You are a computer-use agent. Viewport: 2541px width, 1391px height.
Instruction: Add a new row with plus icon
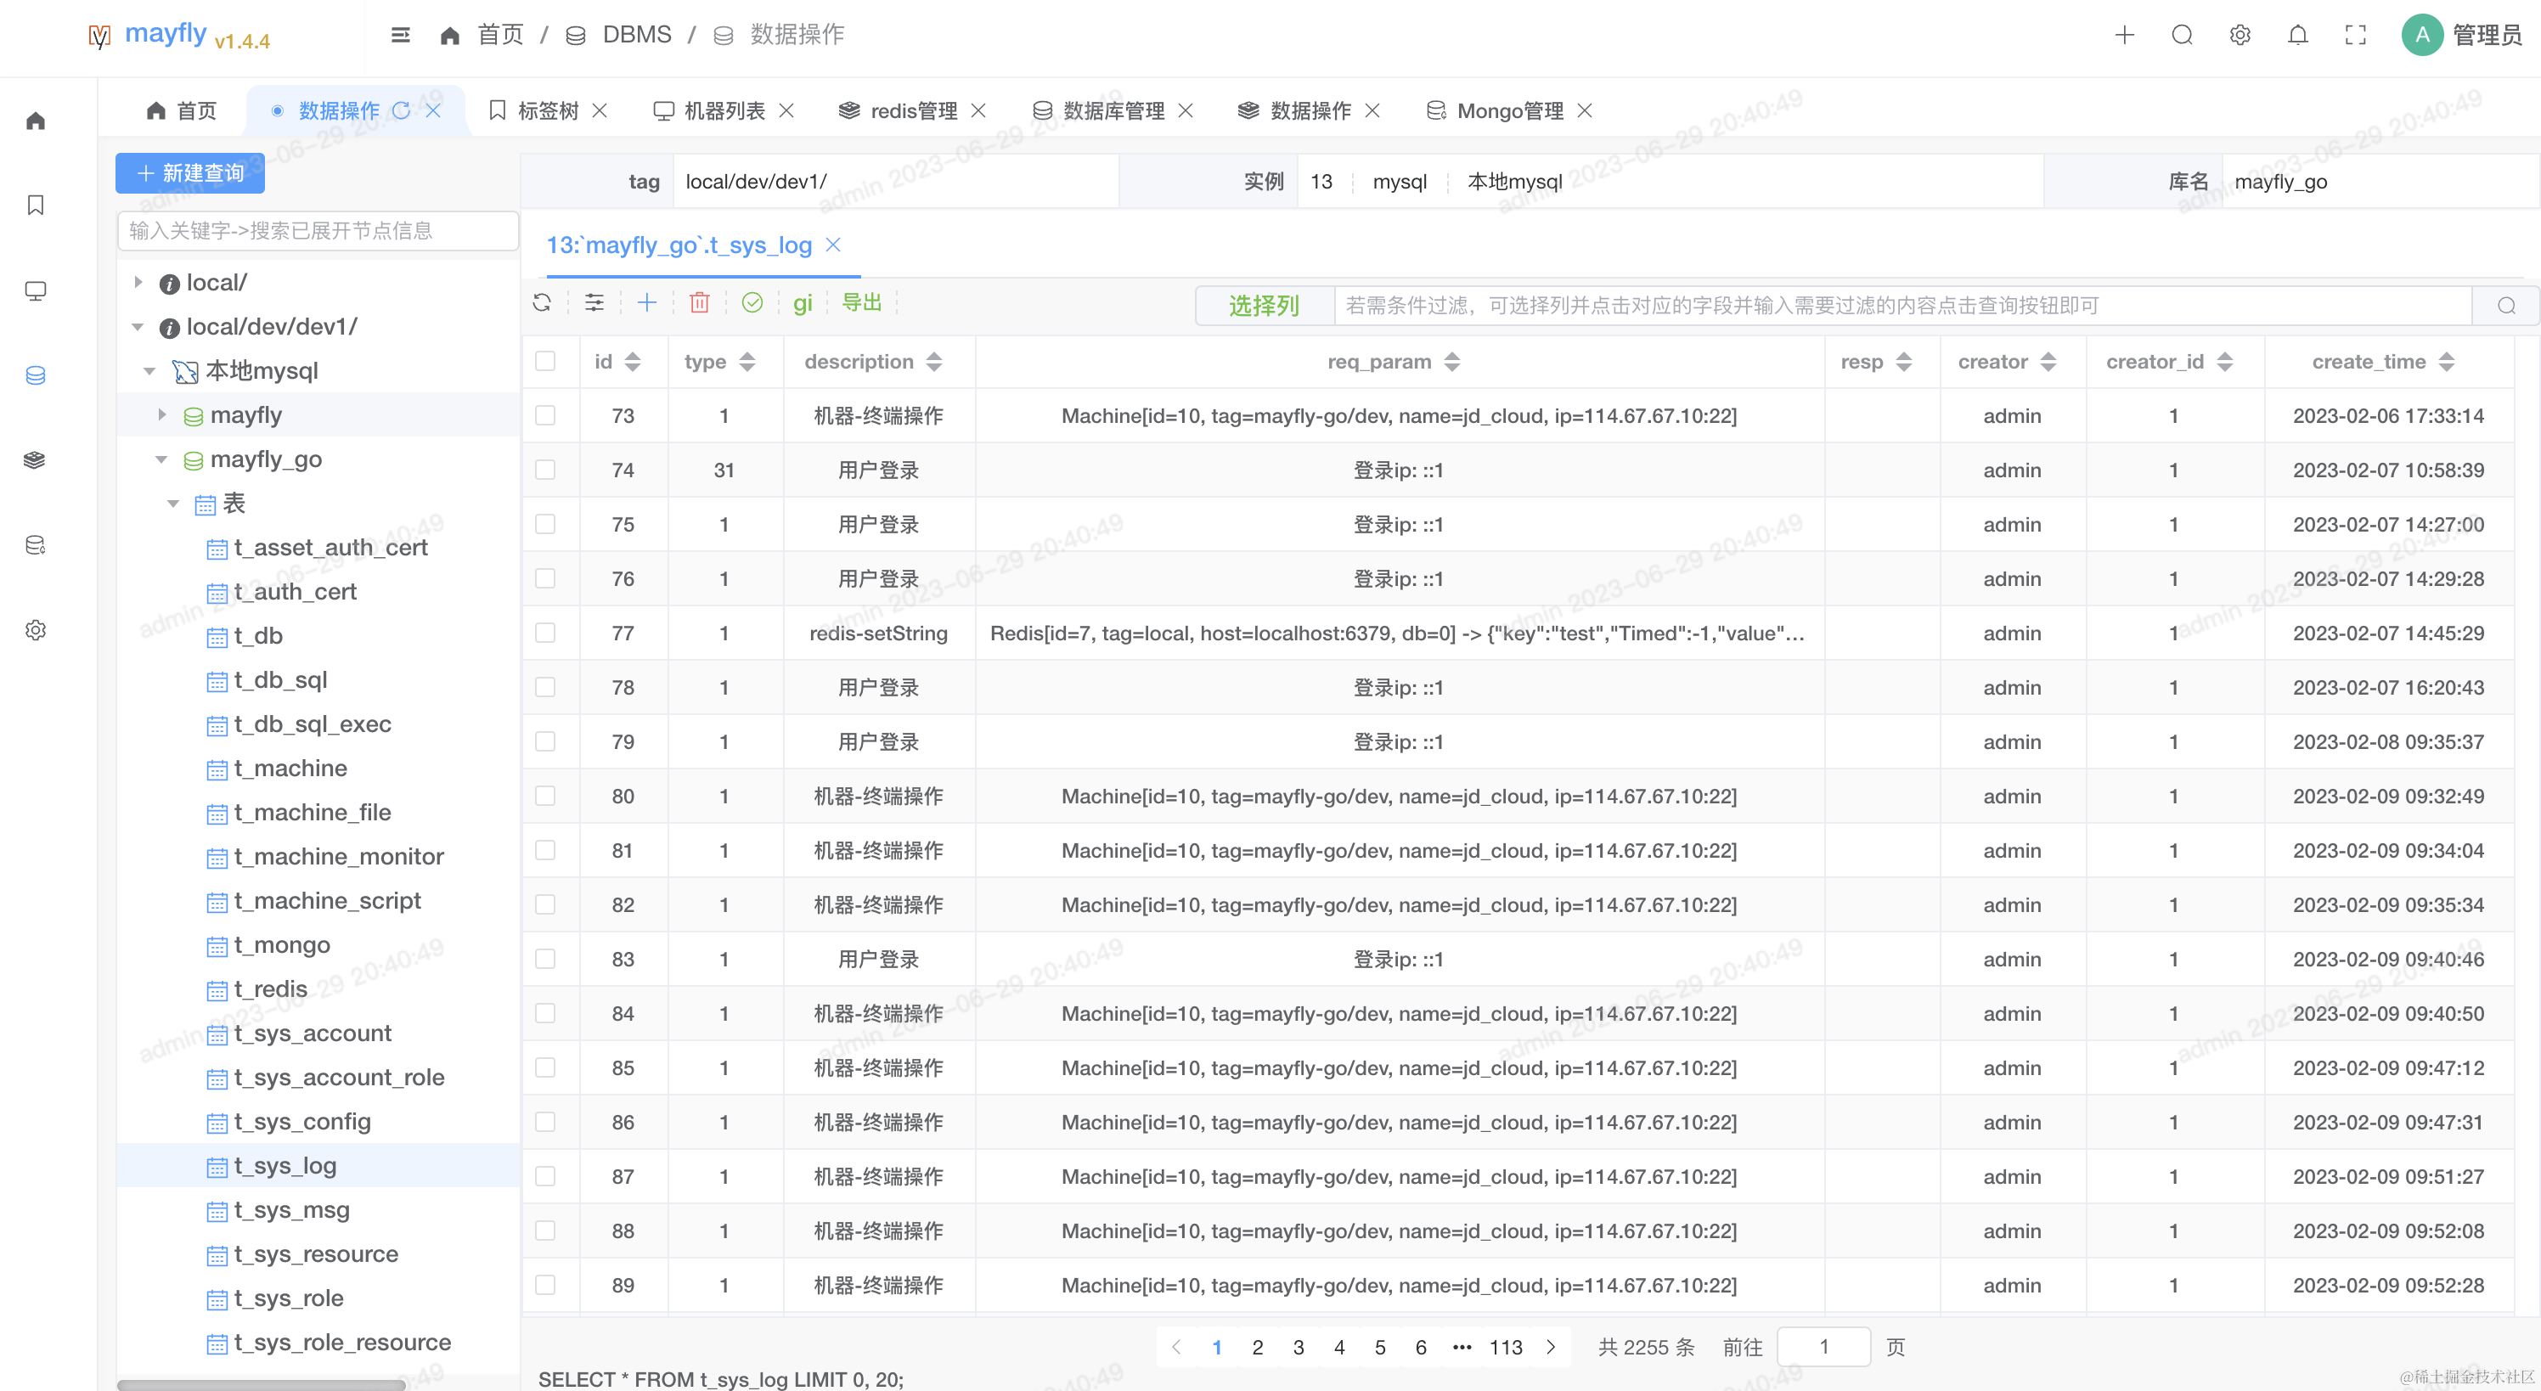pos(647,303)
